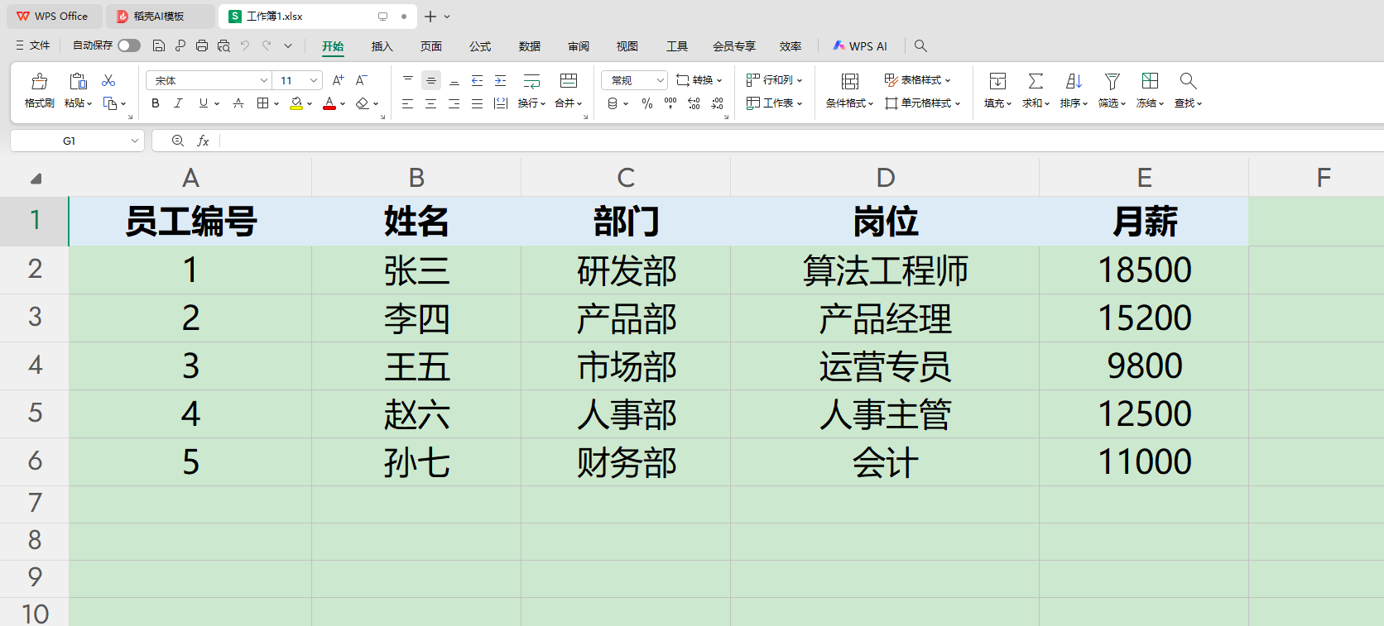Click the Decrease Indent icon
Image resolution: width=1384 pixels, height=626 pixels.
478,80
